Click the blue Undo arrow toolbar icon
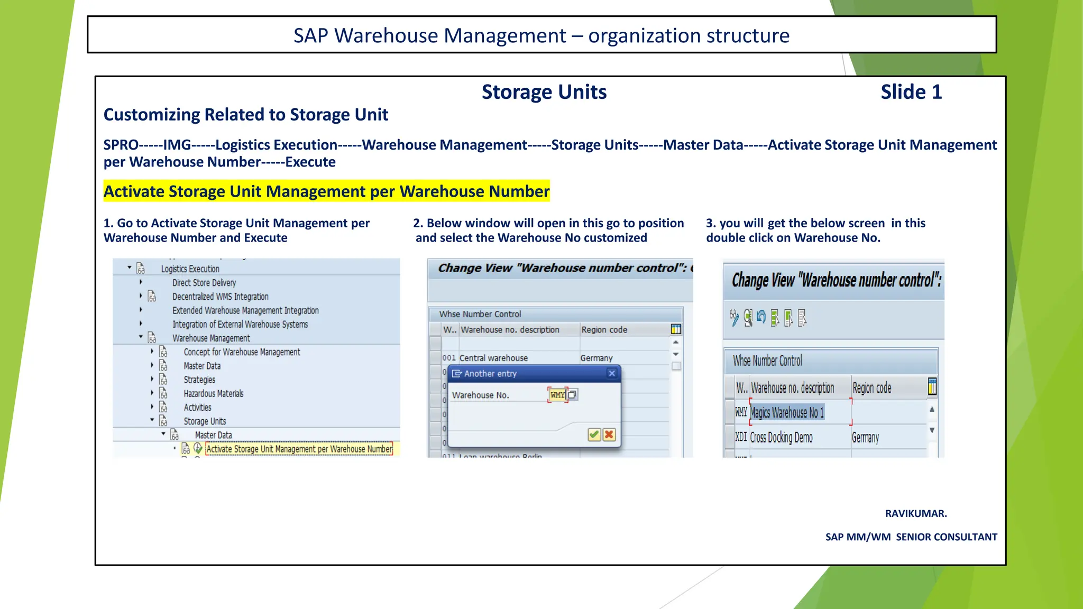The image size is (1083, 609). (761, 317)
